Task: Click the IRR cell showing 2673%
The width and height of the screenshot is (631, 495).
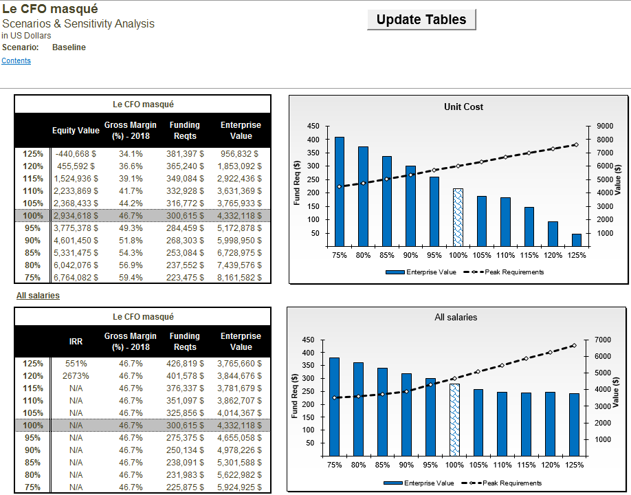Action: pyautogui.click(x=76, y=376)
